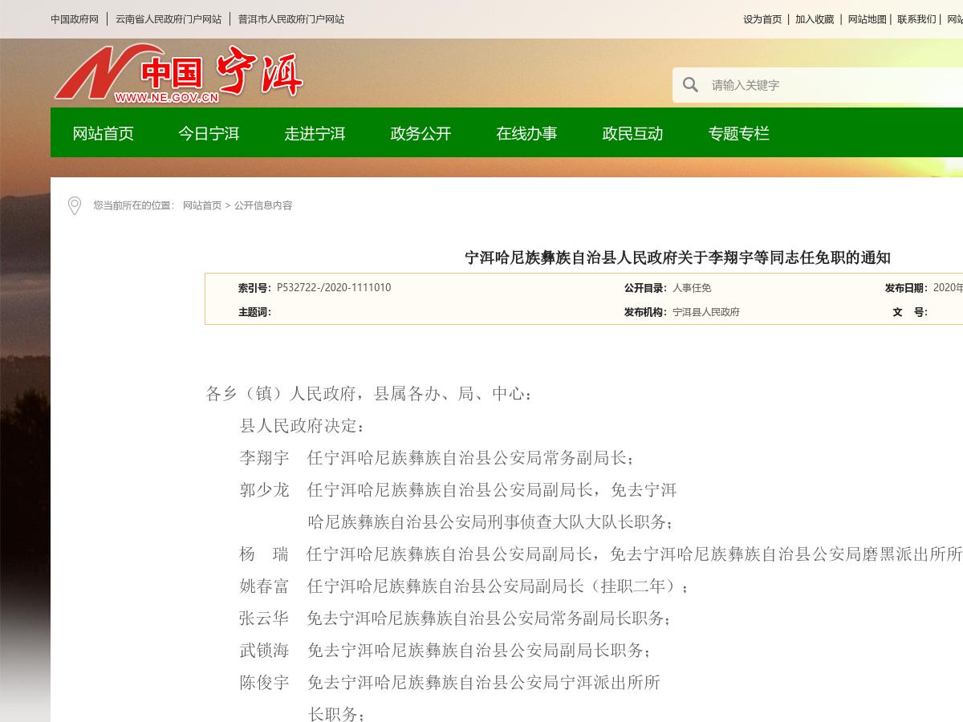Click 加入收藏 to bookmark the site
The width and height of the screenshot is (963, 722).
(814, 18)
